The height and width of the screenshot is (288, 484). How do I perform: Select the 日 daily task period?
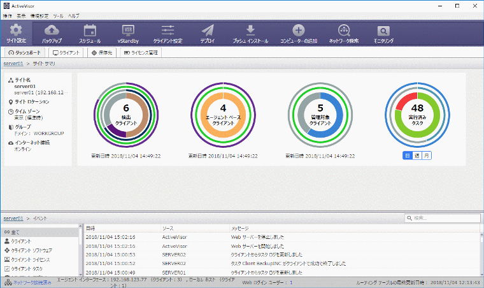click(x=408, y=155)
